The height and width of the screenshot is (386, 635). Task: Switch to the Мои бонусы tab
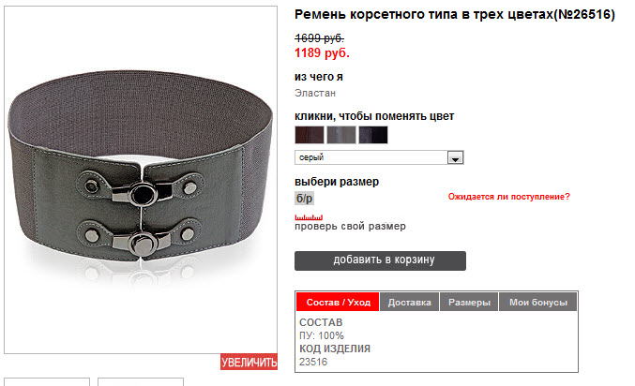coord(538,302)
